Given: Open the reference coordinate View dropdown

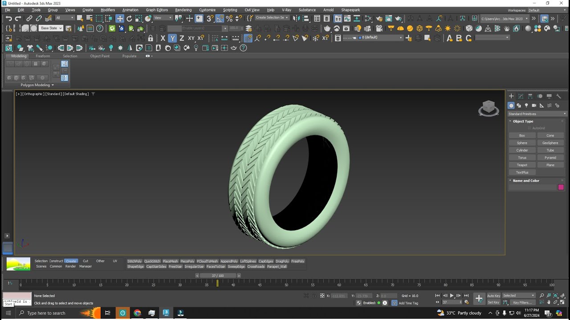Looking at the screenshot, I should tap(163, 18).
